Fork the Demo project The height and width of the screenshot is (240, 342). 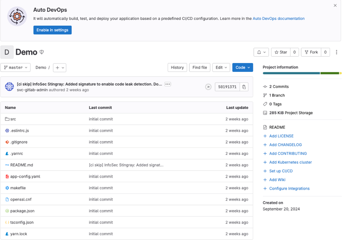[x=311, y=52]
